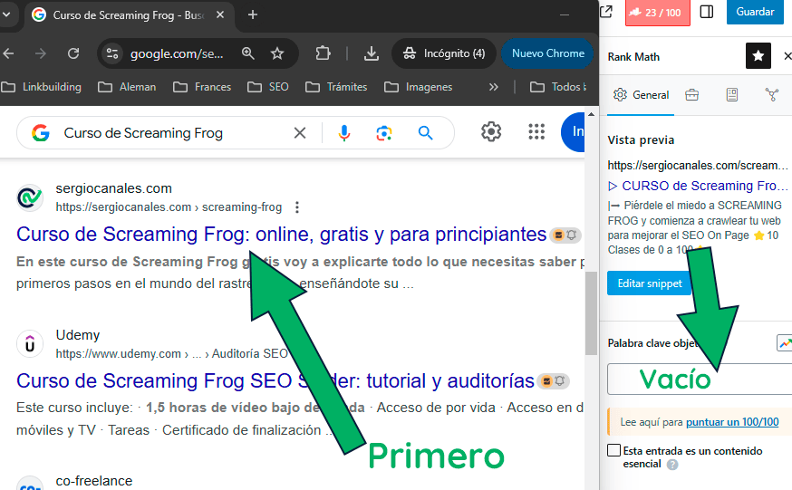Click the Editar snippet button

[648, 283]
